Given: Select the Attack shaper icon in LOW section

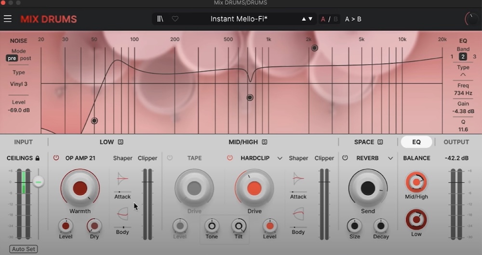Looking at the screenshot, I should click(x=122, y=179).
